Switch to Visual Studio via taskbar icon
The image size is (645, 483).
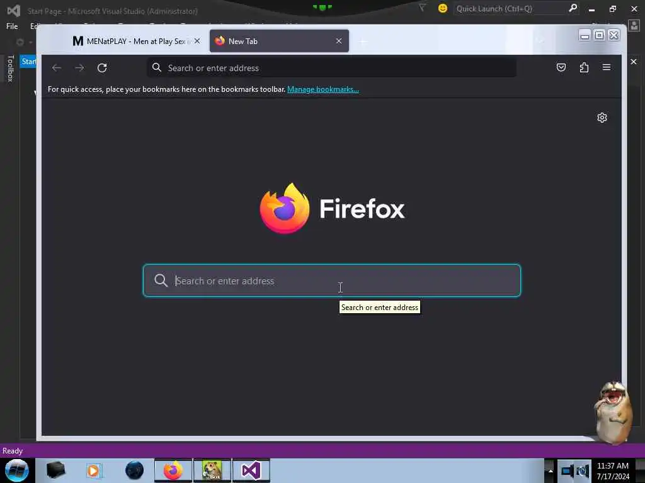click(251, 470)
